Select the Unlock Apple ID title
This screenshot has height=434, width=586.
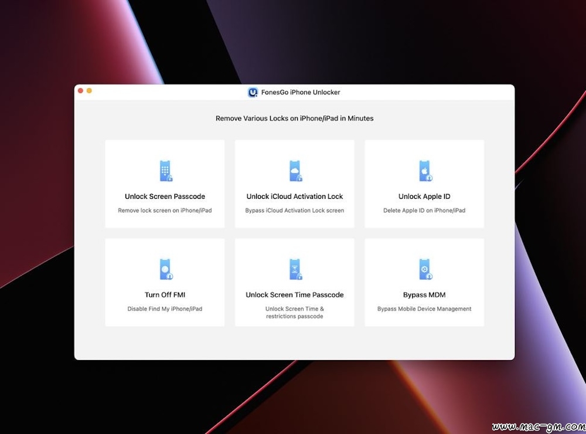point(424,196)
